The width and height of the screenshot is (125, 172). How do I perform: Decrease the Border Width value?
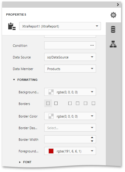click(x=92, y=141)
